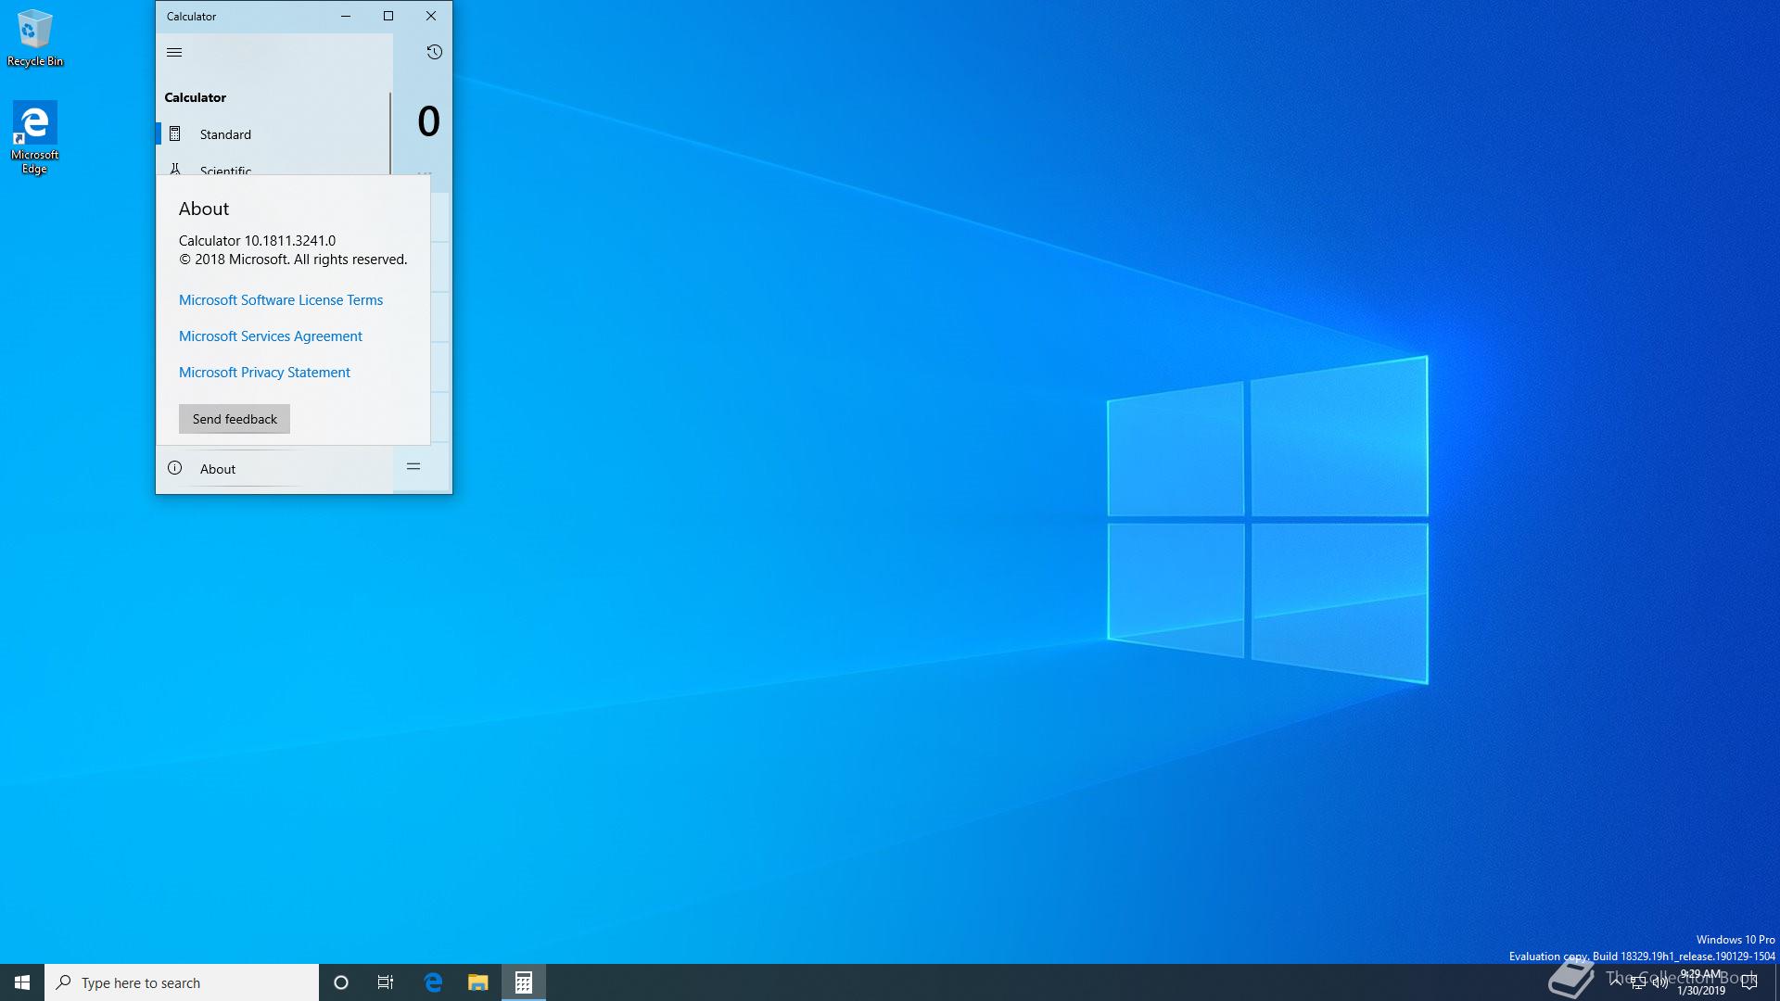The width and height of the screenshot is (1780, 1001).
Task: Click the taskbar search box
Action: coord(182,982)
